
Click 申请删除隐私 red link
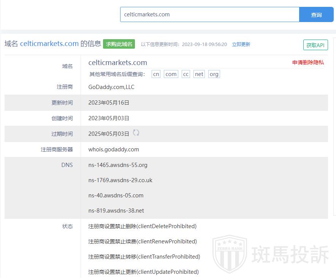click(x=308, y=62)
